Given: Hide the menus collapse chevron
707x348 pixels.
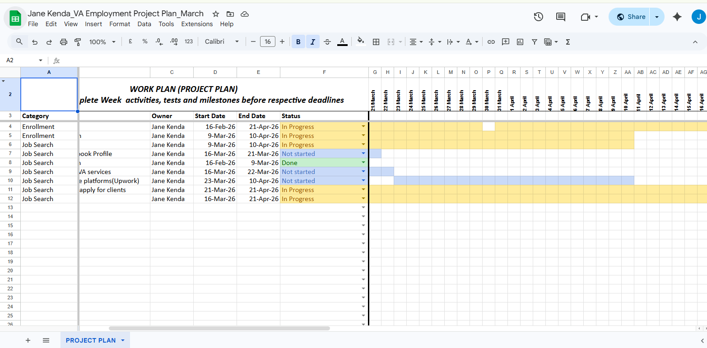Looking at the screenshot, I should click(x=695, y=42).
